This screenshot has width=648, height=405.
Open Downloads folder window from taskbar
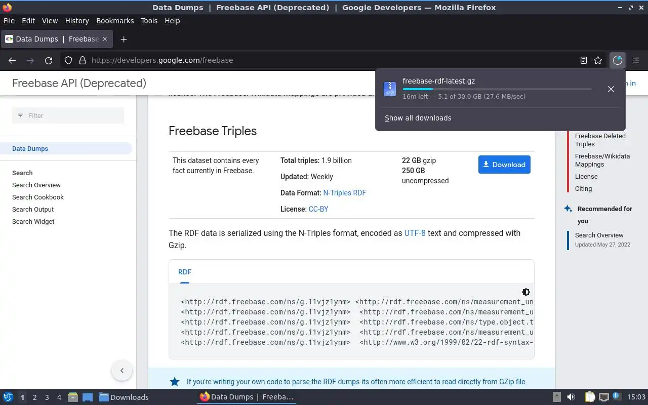124,397
